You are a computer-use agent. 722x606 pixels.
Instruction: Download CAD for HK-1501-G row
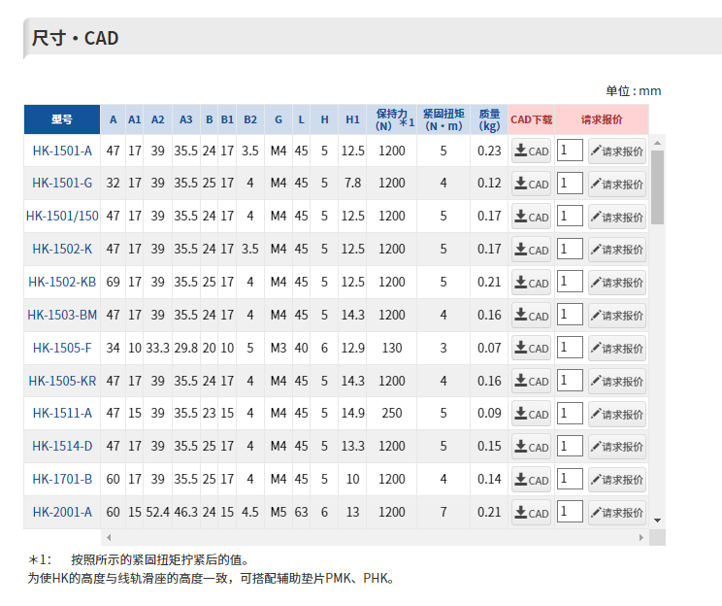point(531,185)
